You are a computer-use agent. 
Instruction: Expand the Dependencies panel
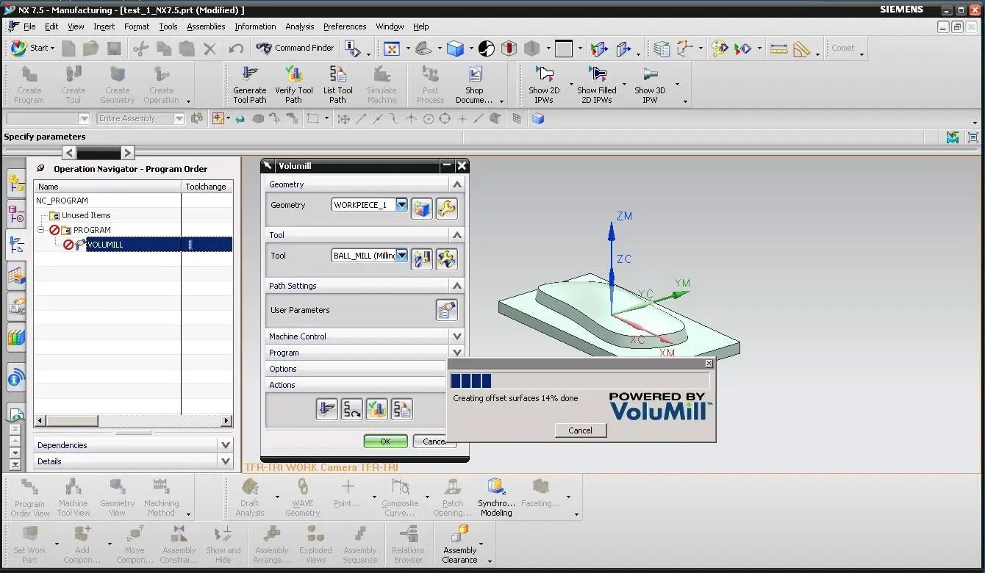coord(226,445)
